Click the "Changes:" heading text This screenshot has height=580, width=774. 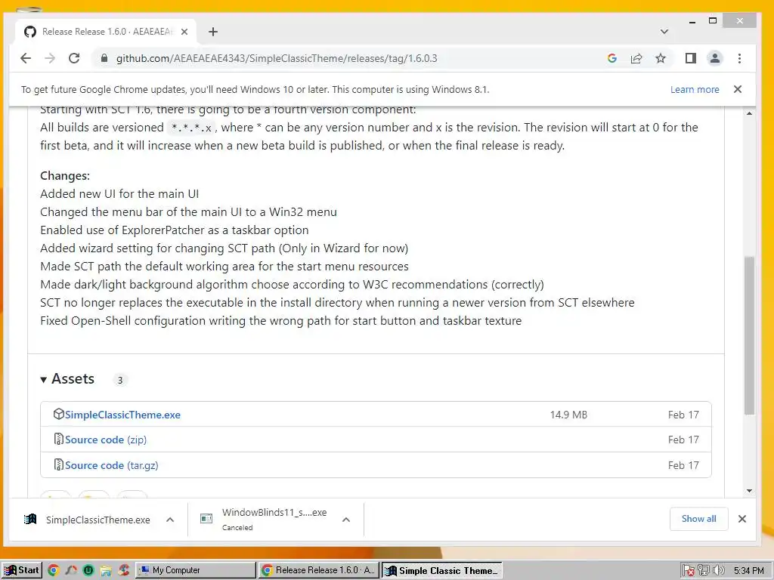point(65,175)
